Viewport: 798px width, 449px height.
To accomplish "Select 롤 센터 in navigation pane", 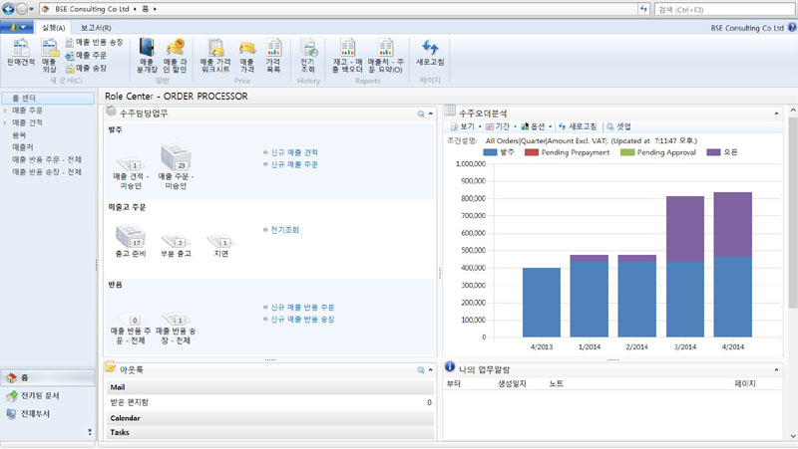I will click(48, 98).
